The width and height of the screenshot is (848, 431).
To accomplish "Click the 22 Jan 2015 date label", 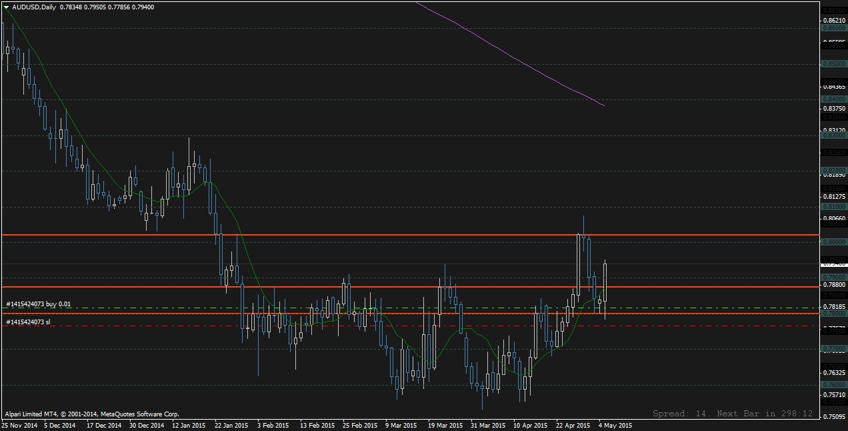I will coord(232,425).
